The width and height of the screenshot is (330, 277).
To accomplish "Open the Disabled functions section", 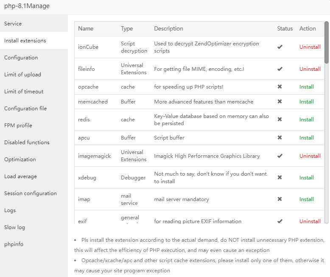I will click(27, 143).
